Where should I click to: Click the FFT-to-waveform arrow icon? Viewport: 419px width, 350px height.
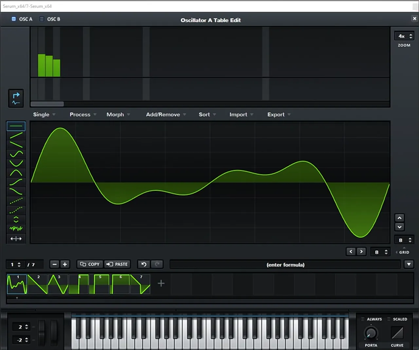[x=16, y=98]
